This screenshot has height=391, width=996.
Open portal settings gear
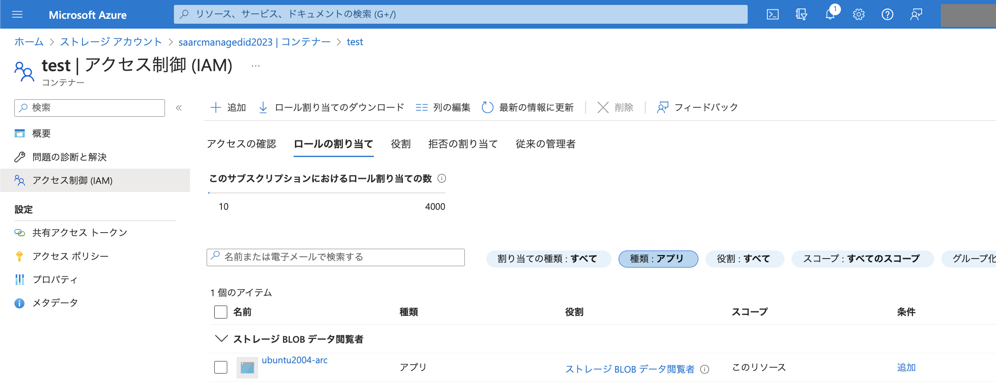[858, 15]
